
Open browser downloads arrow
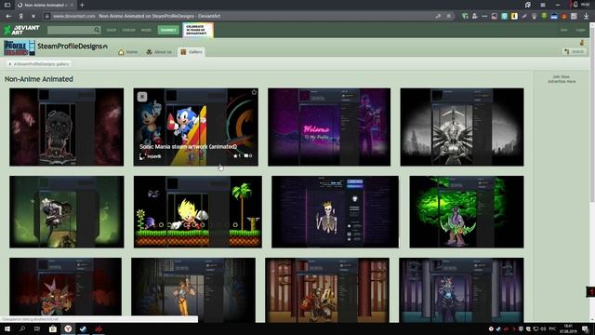pos(587,17)
